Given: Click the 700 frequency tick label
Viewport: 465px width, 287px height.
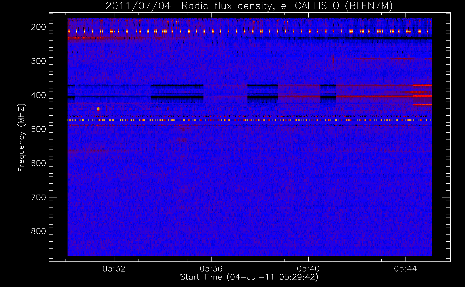Looking at the screenshot, I should (39, 197).
